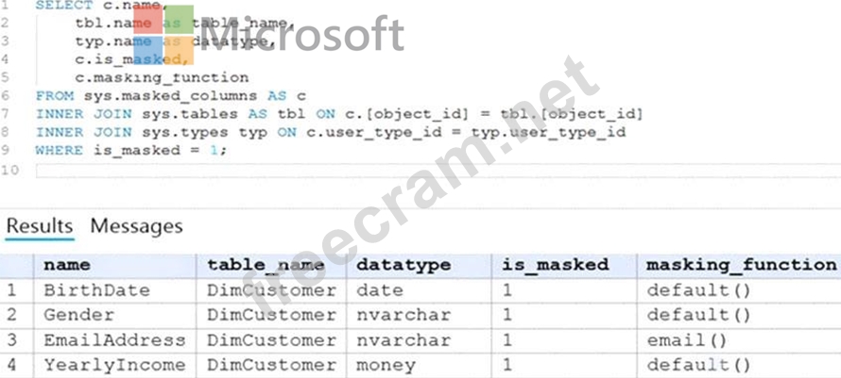Click the name column header
841x378 pixels.
pos(67,266)
